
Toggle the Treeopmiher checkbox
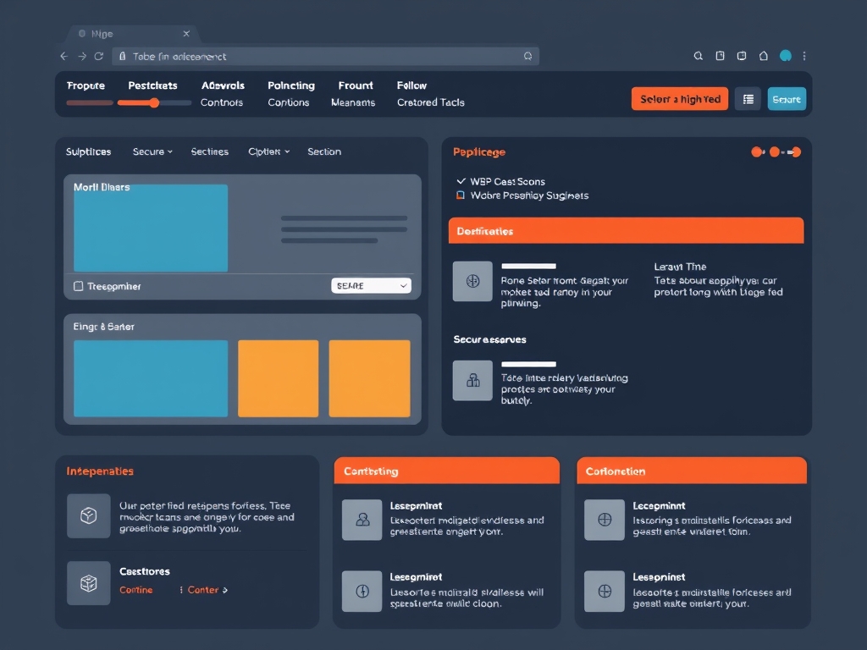tap(79, 286)
